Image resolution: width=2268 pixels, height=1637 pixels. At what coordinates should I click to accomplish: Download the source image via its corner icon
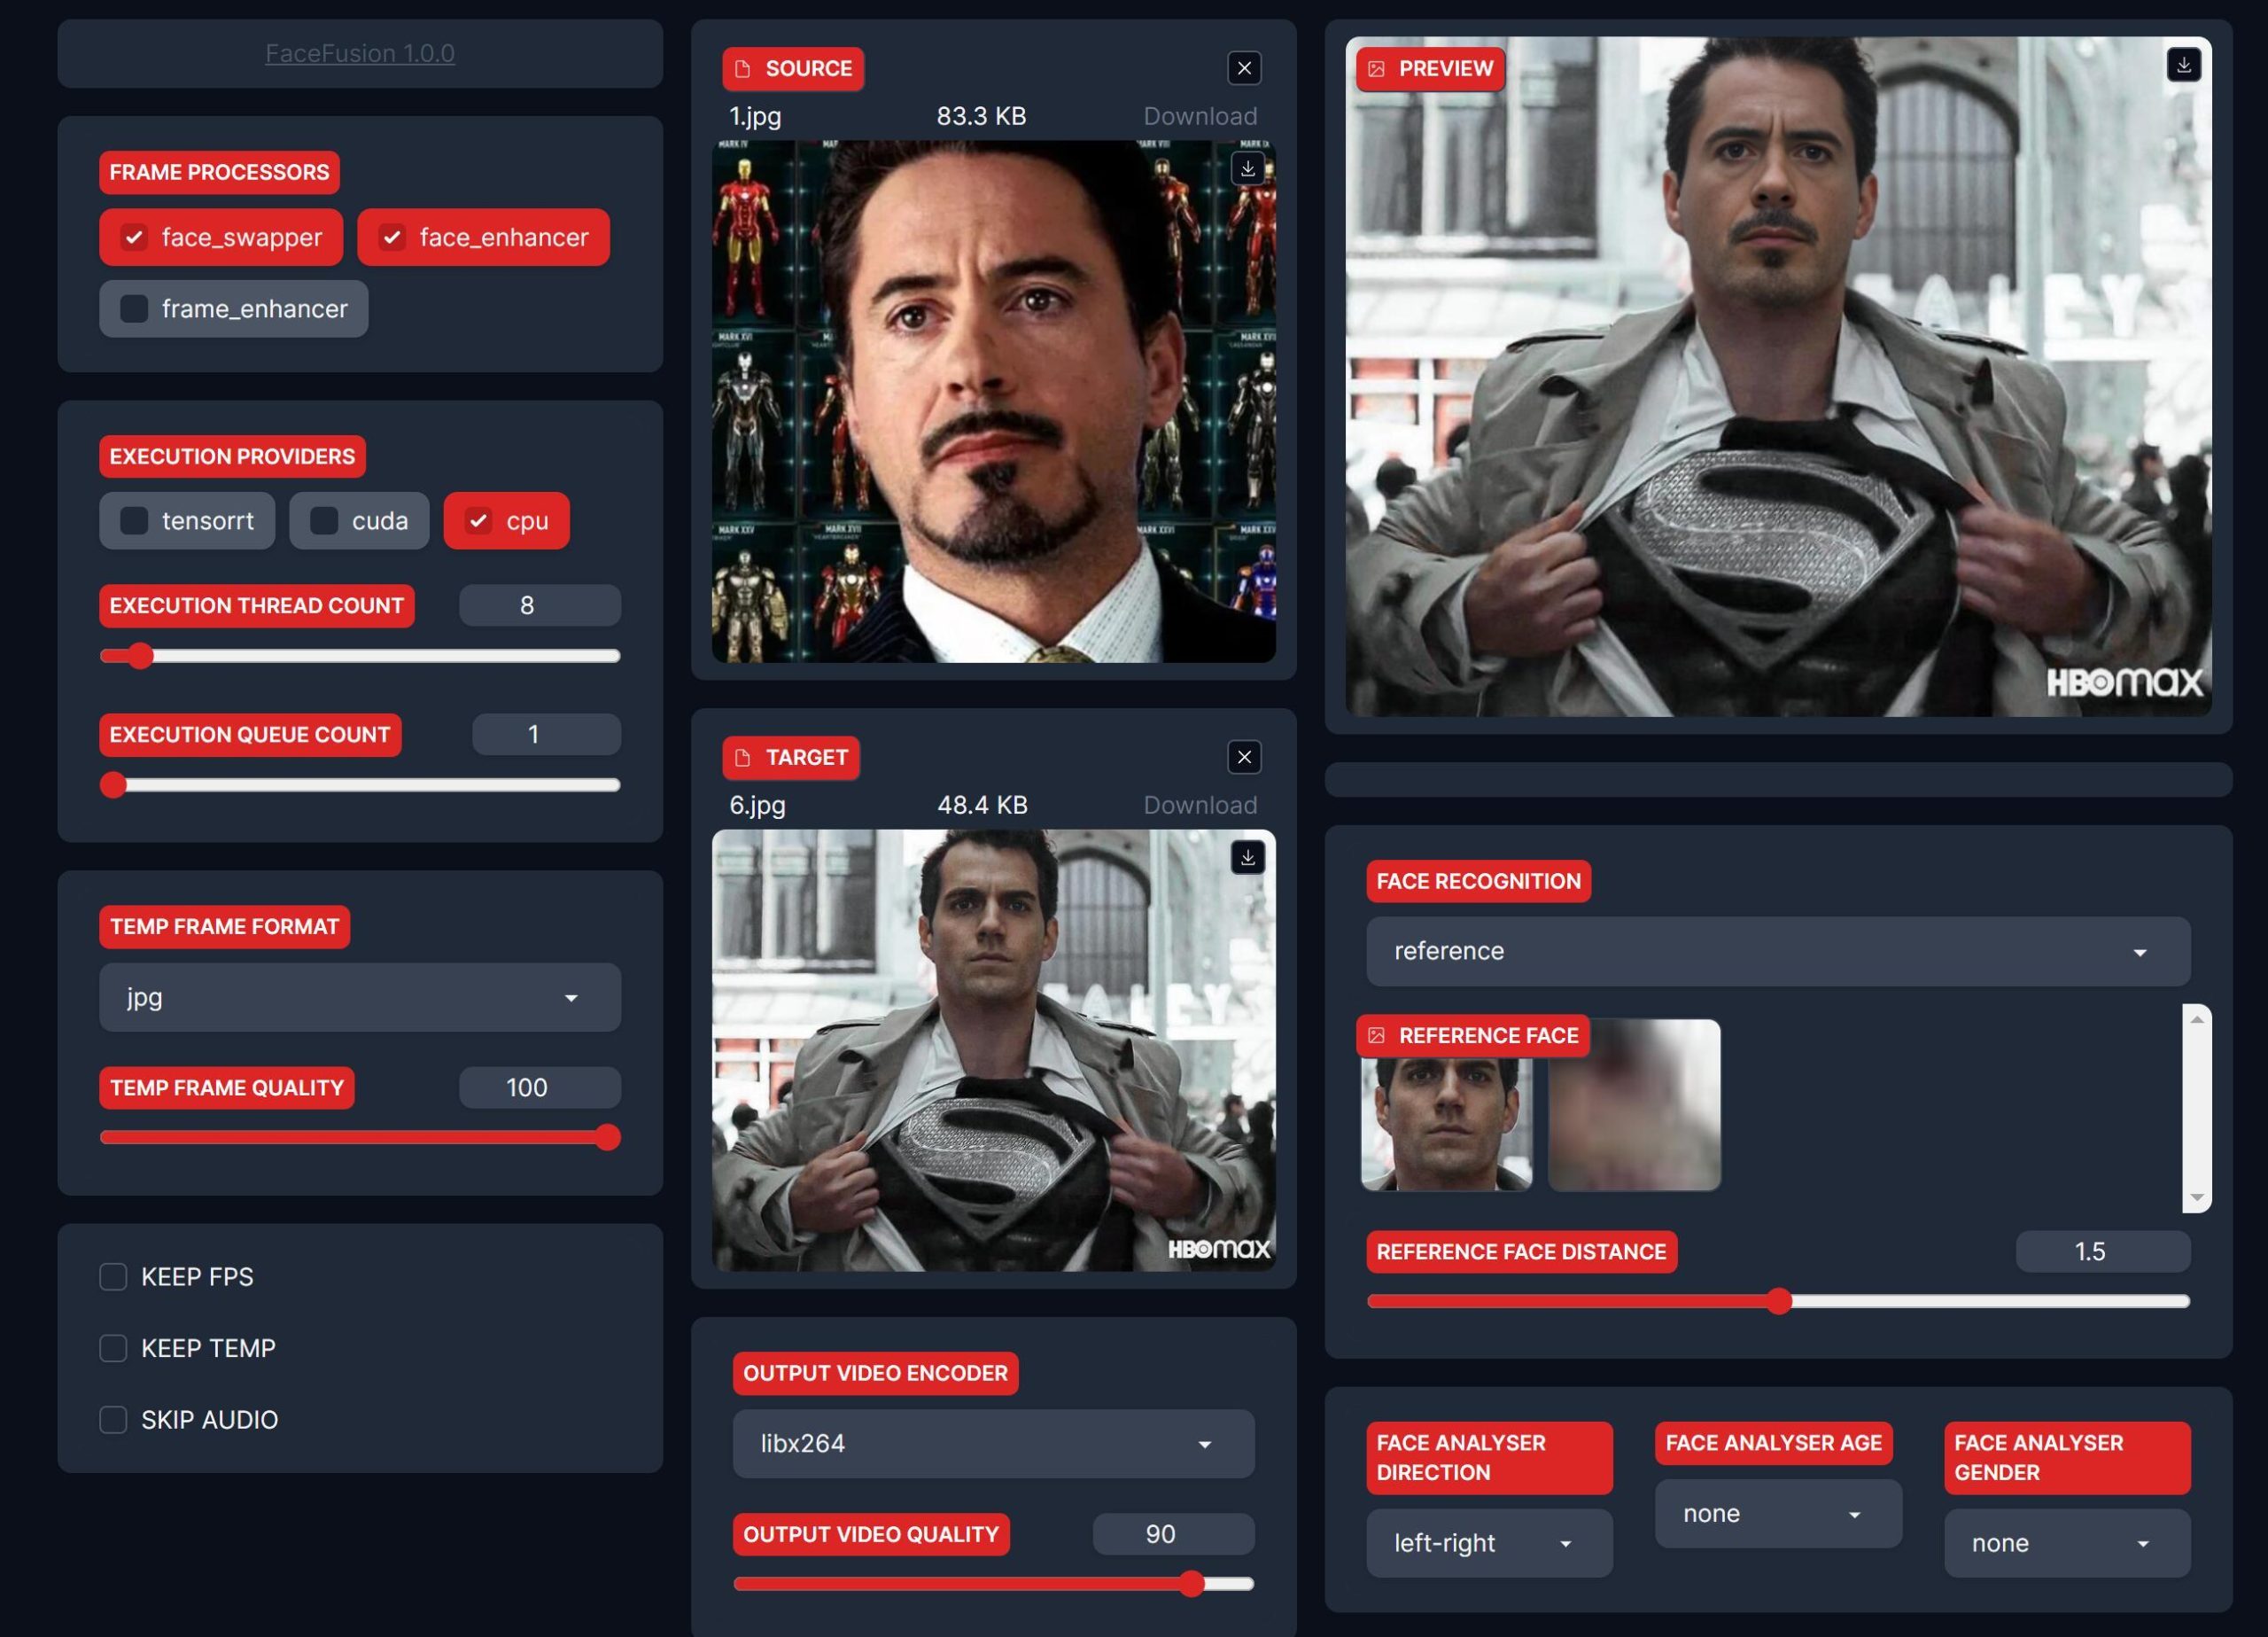click(1247, 168)
